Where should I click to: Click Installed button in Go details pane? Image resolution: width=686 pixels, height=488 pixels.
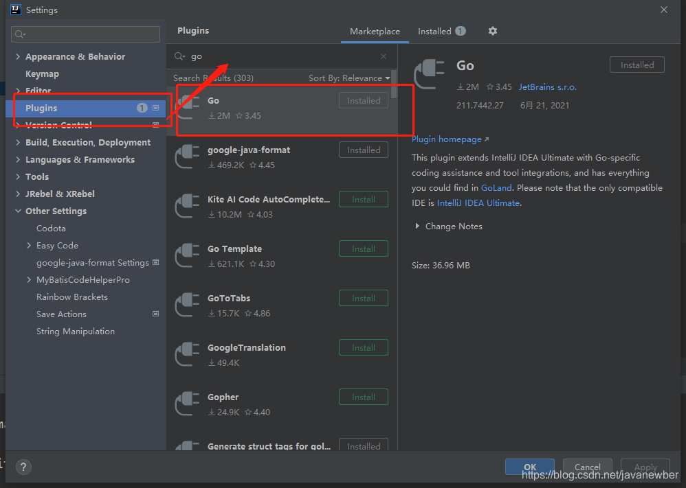pyautogui.click(x=637, y=65)
